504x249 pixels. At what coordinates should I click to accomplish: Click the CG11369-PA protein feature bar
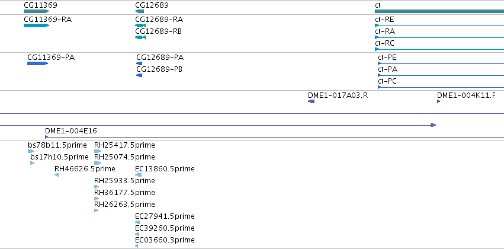(37, 63)
